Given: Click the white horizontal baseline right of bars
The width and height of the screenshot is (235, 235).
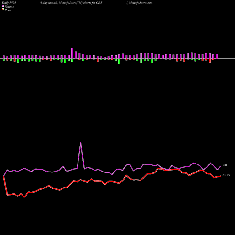Looking at the screenshot, I should tap(227, 59).
